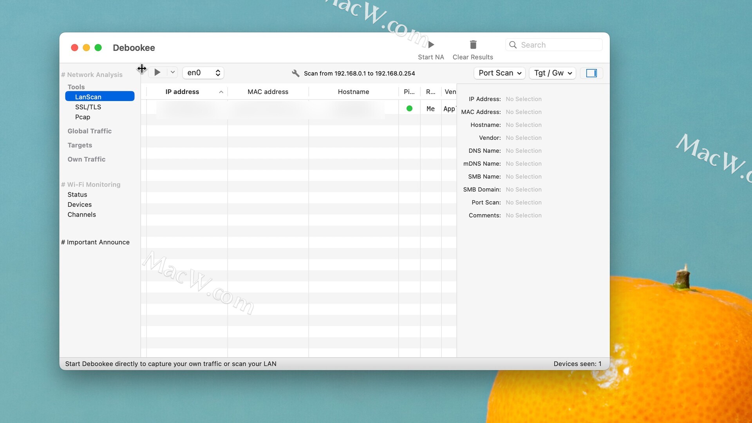Click IP Address 'No Selection' value
Viewport: 752px width, 423px height.
[x=524, y=99]
